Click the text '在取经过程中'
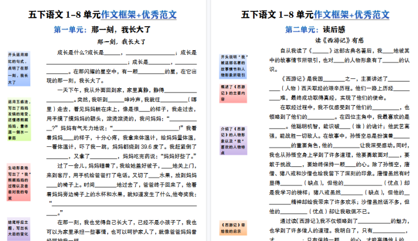The height and width of the screenshot is (241, 418). pyautogui.click(x=296, y=108)
